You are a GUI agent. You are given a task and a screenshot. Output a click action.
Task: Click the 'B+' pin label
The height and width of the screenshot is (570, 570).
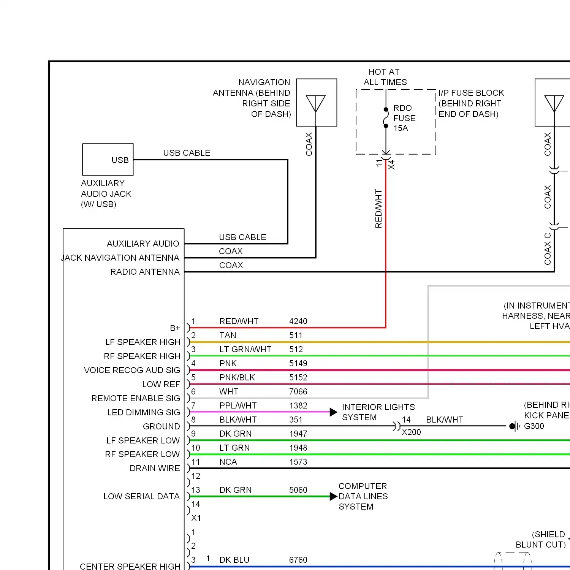pos(175,328)
